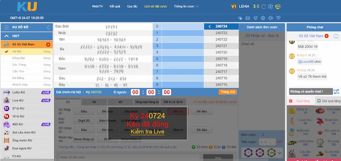Select Nhóm Nhập số bet type
Viewport: 341px width, 161px height.
pyautogui.click(x=84, y=139)
